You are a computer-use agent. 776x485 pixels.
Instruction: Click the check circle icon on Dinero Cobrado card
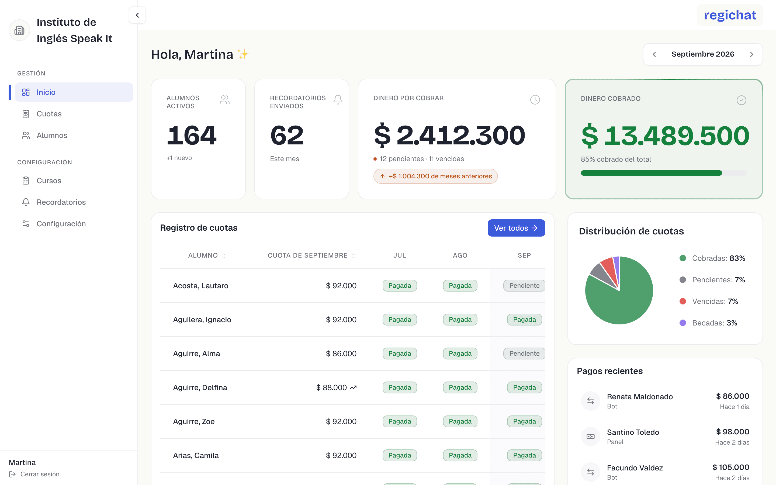pyautogui.click(x=741, y=101)
